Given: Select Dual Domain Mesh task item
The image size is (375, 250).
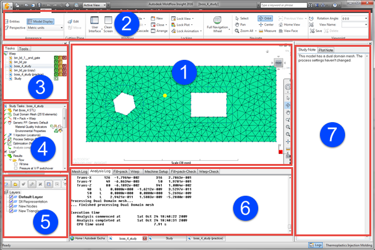Looking at the screenshot, I should [35, 114].
